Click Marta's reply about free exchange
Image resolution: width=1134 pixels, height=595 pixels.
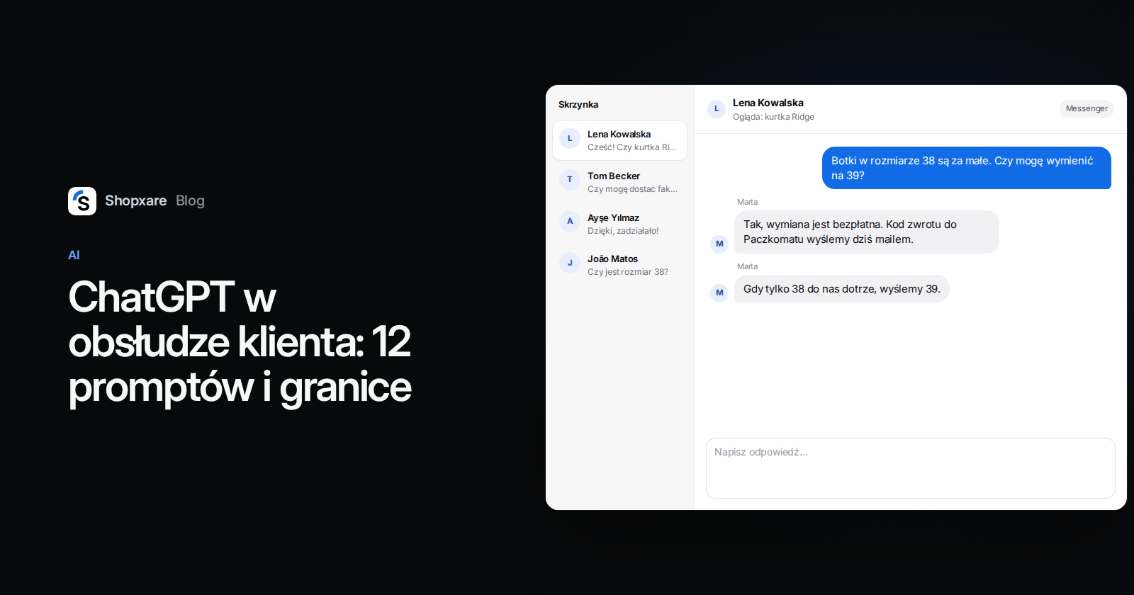866,232
